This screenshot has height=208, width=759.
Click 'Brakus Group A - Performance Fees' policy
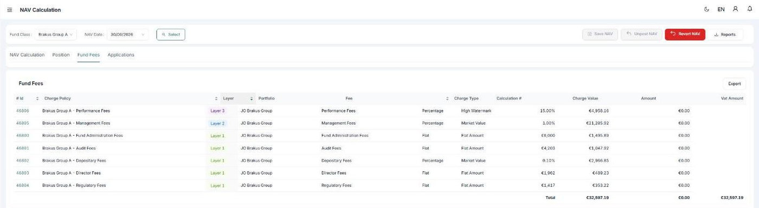click(x=76, y=111)
